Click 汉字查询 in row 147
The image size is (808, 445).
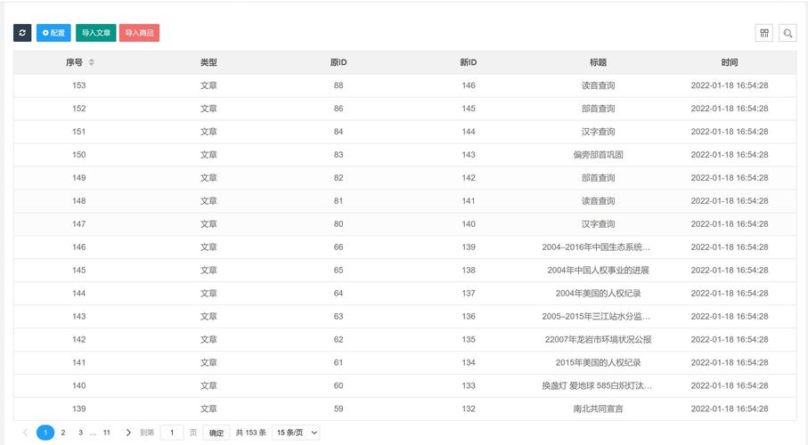tap(599, 224)
